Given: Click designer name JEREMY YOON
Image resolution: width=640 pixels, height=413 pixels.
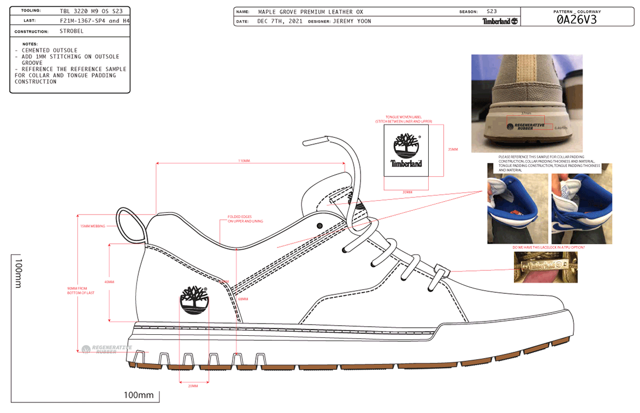Looking at the screenshot, I should (352, 21).
